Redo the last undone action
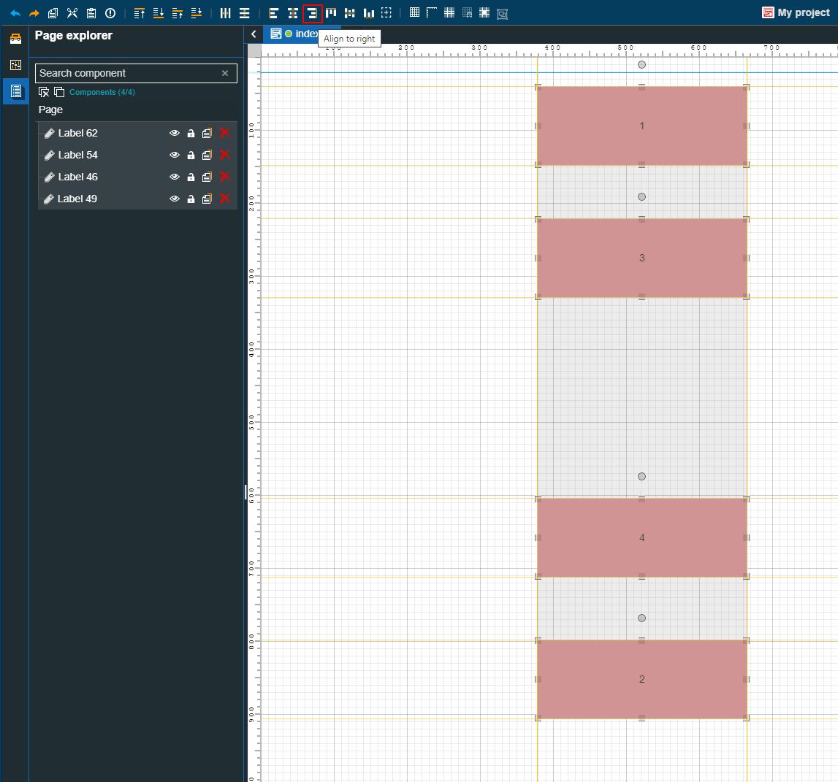Viewport: 838px width, 782px height. [x=34, y=13]
